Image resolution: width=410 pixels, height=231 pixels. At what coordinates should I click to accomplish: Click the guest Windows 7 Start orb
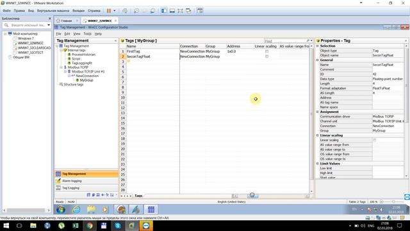click(x=61, y=210)
